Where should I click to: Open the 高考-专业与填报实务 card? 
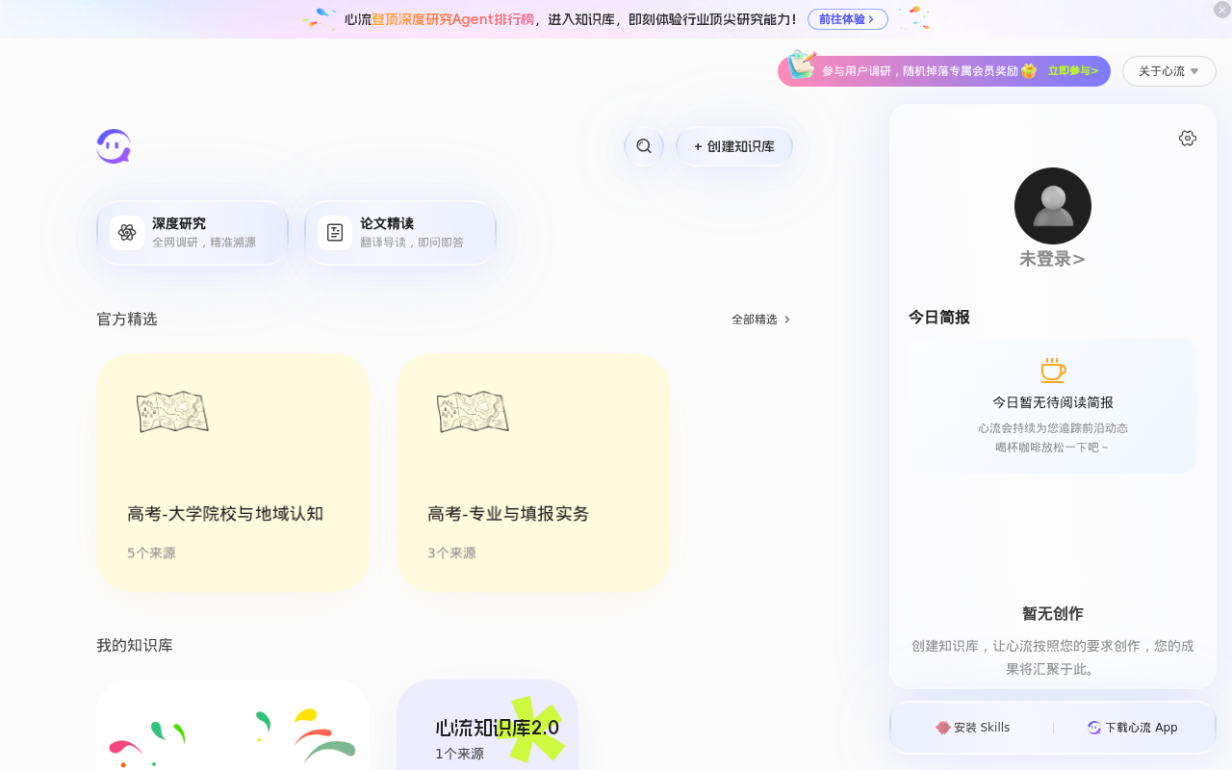[533, 473]
